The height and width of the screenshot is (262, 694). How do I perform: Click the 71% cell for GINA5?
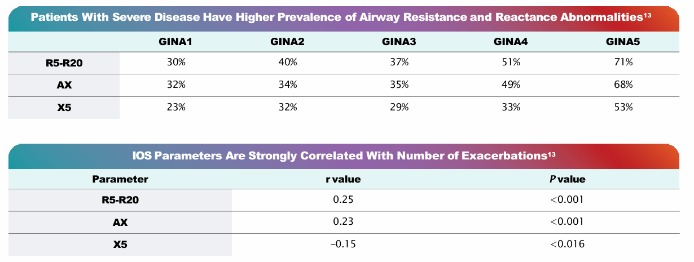[x=623, y=63]
